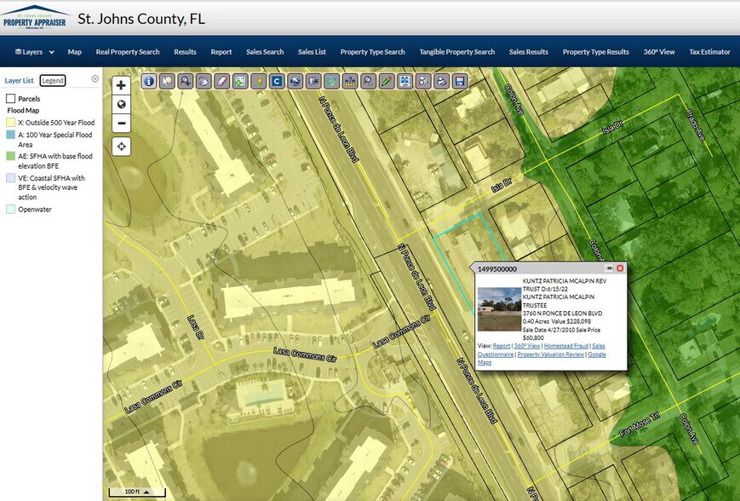Click the save (floppy disk) toolbar icon

click(x=460, y=81)
